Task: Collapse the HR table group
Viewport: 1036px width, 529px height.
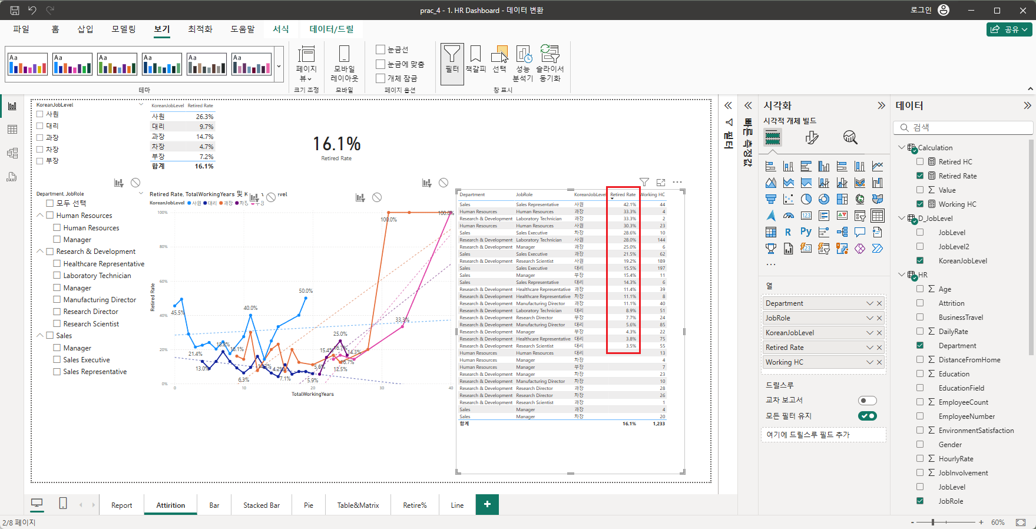Action: pos(901,275)
